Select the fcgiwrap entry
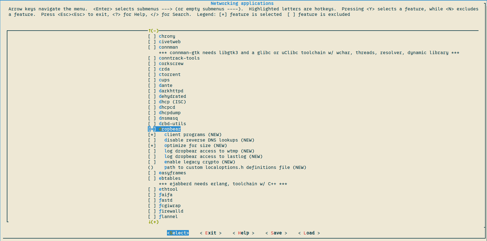 [x=164, y=205]
